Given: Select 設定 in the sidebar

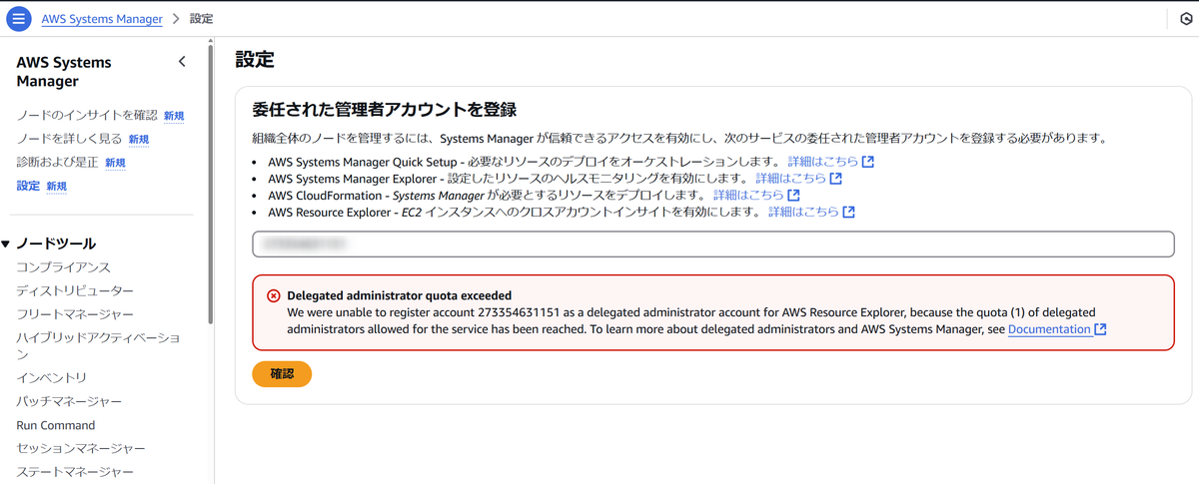Looking at the screenshot, I should click(x=28, y=186).
